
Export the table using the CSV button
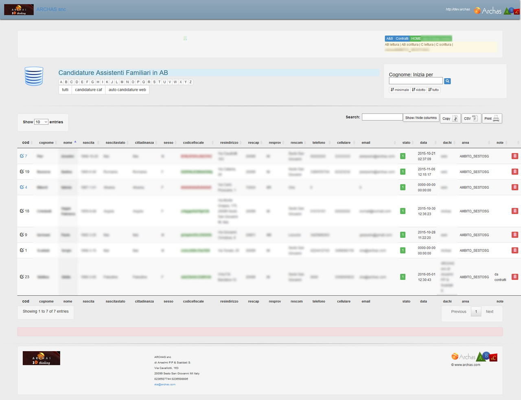[x=471, y=118]
